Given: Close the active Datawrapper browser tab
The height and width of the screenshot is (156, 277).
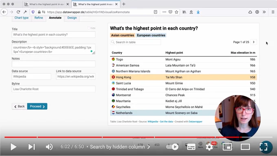Looking at the screenshot, I should tap(116, 4).
